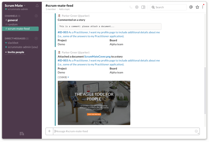Click the Search field
This screenshot has width=209, height=142.
(x=168, y=7)
